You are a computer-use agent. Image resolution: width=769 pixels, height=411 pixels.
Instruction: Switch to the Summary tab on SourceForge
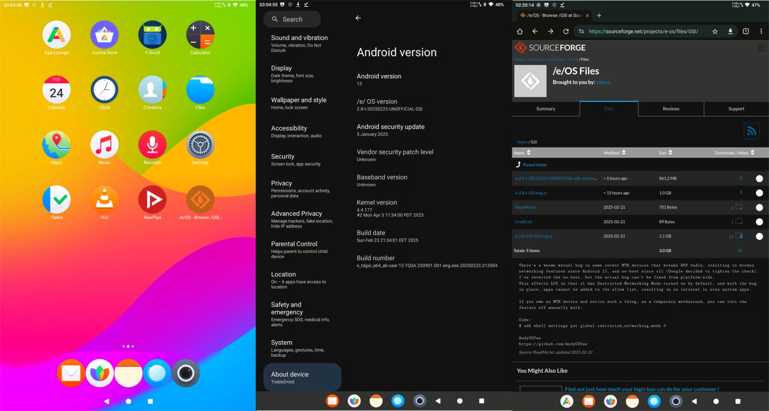pyautogui.click(x=546, y=109)
